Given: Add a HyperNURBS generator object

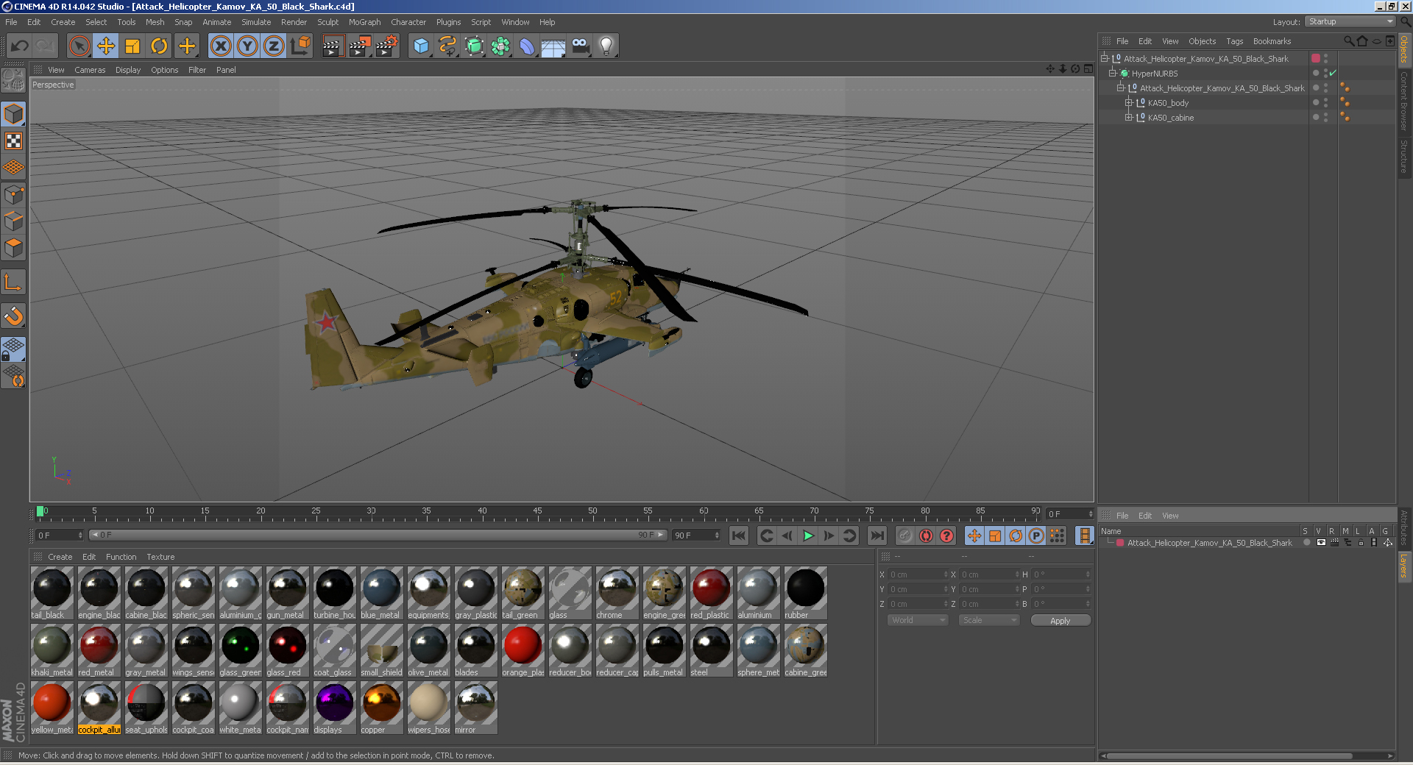Looking at the screenshot, I should (475, 46).
